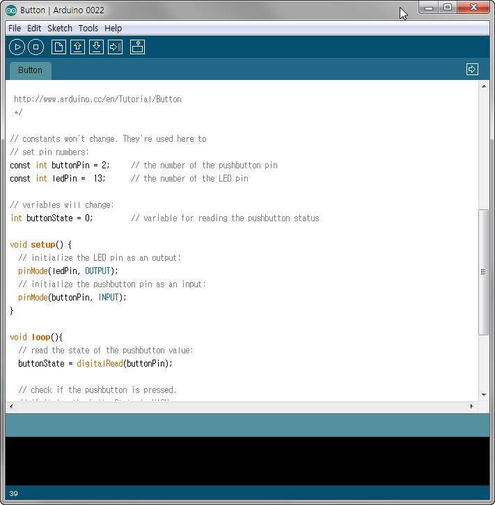Click the black console output area

[x=248, y=461]
